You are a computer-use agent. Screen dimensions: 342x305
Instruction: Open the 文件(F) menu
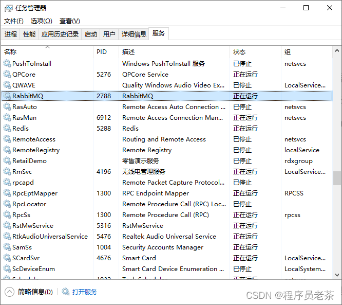click(14, 21)
